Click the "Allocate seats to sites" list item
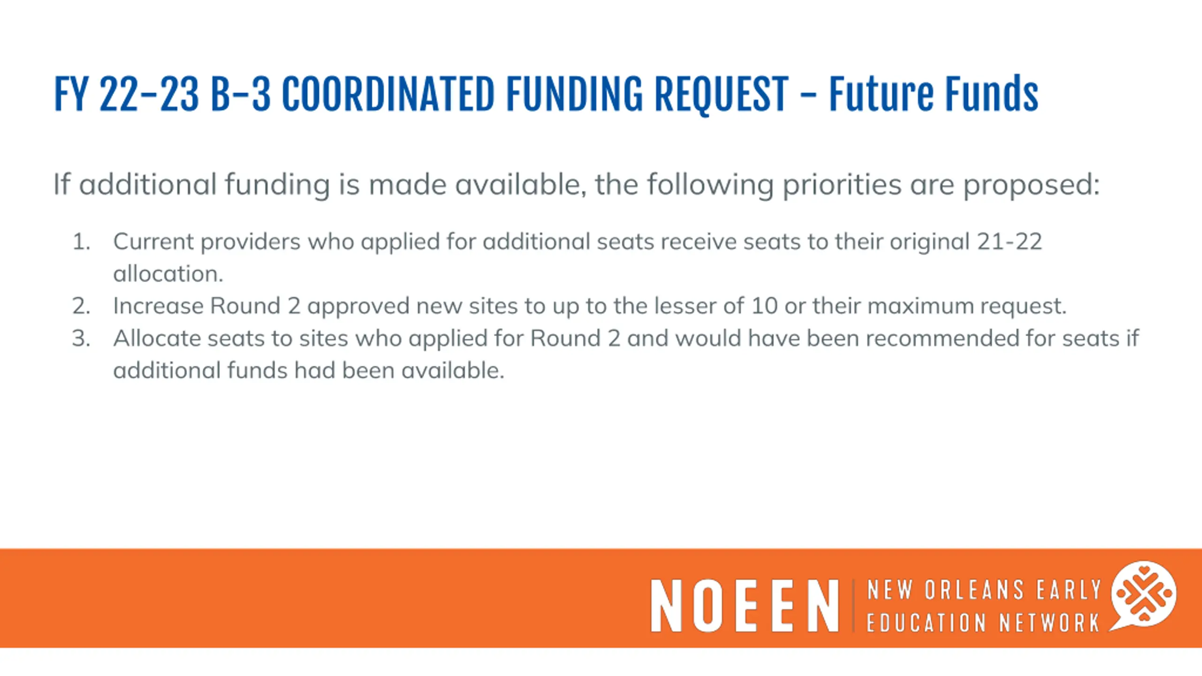This screenshot has height=676, width=1202. click(x=625, y=338)
